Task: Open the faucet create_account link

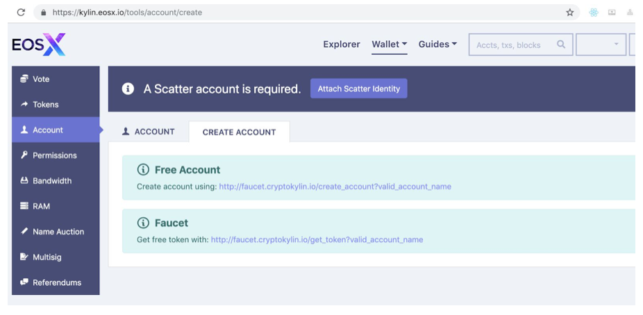Action: pyautogui.click(x=335, y=187)
